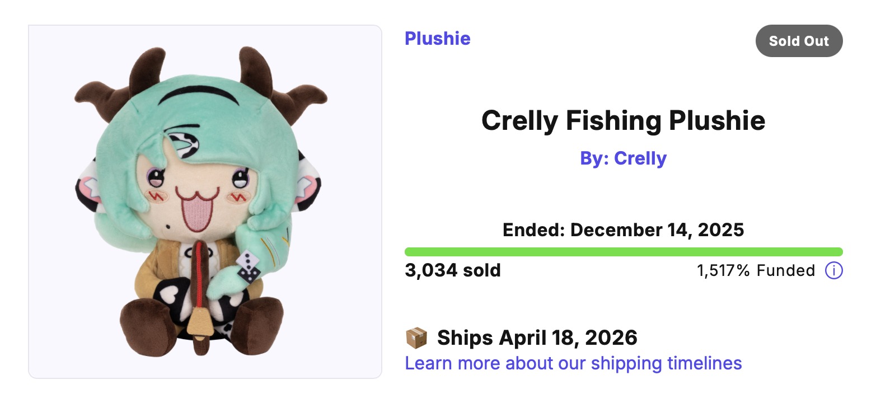Screen dimensions: 890x403
Task: Click the 3,034 sold count
Action: click(453, 270)
